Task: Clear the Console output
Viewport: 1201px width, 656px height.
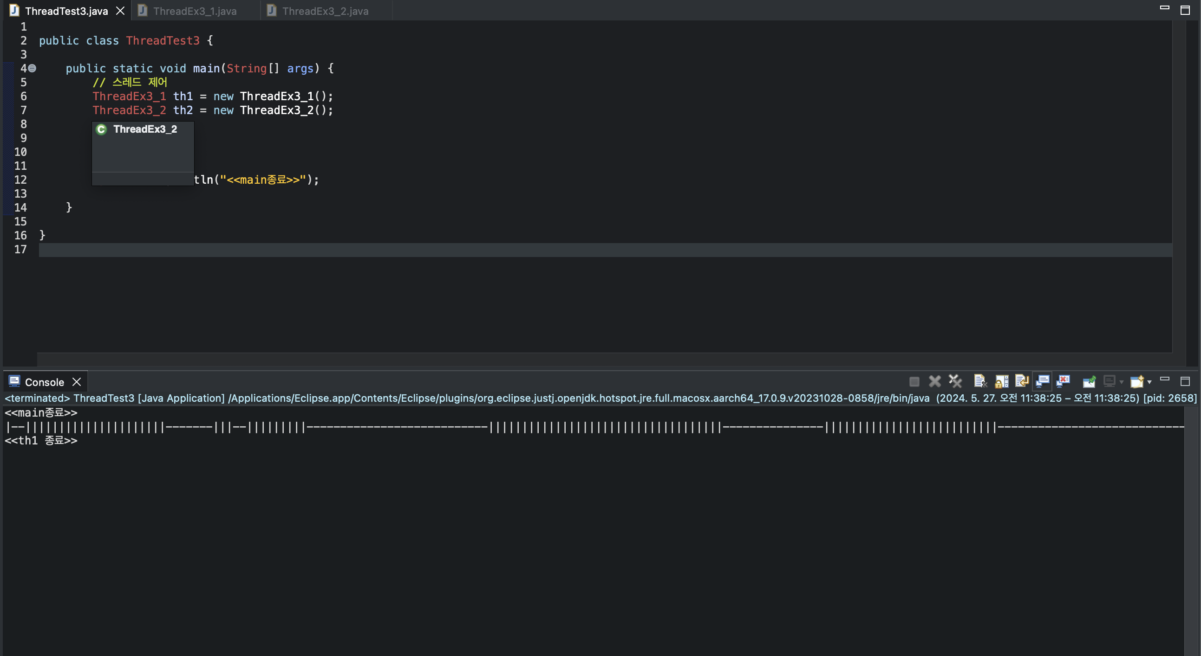Action: [980, 382]
